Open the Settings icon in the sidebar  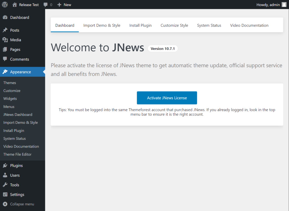point(5,194)
